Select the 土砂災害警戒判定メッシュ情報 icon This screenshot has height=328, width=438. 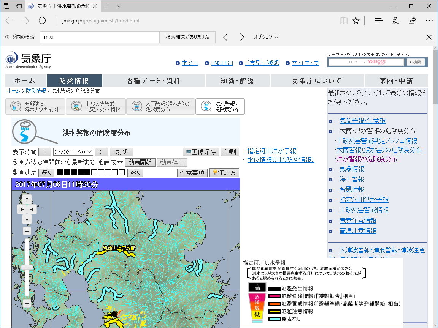click(x=96, y=106)
